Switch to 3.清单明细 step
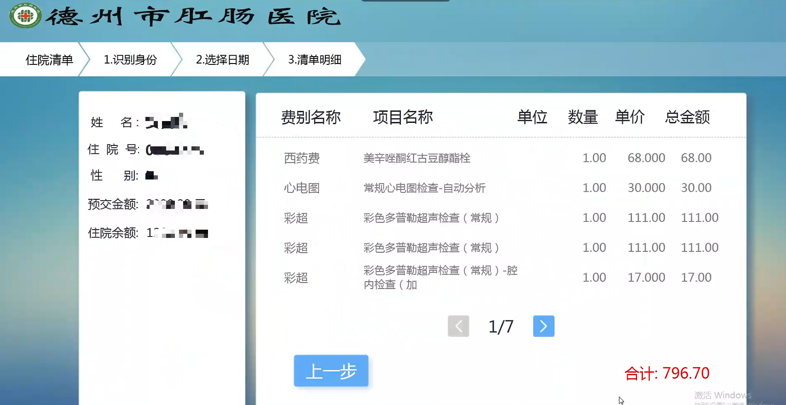This screenshot has width=786, height=405. 315,60
